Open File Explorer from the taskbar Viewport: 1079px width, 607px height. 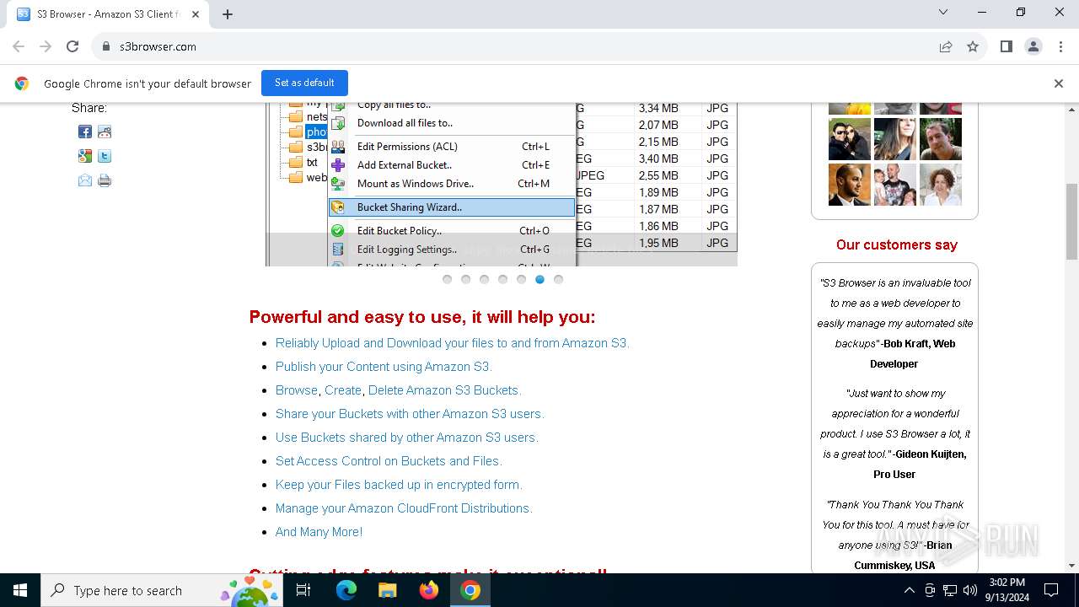tap(387, 590)
